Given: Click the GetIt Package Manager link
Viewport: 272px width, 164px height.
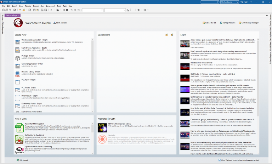Looking at the screenshot, I should [x=249, y=23].
